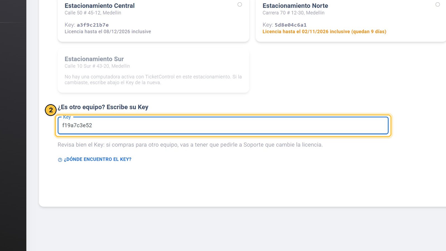The width and height of the screenshot is (446, 251).
Task: Click the Key input field
Action: pyautogui.click(x=223, y=125)
